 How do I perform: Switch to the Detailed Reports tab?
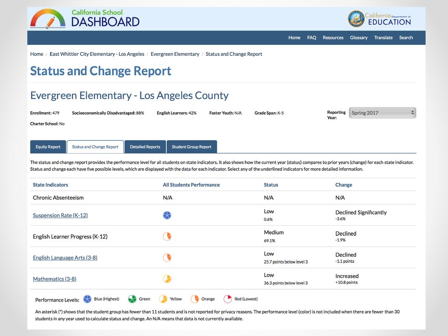145,147
